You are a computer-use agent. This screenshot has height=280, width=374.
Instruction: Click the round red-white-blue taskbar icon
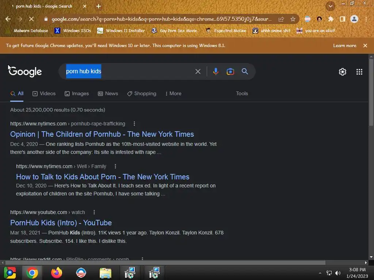(81, 273)
